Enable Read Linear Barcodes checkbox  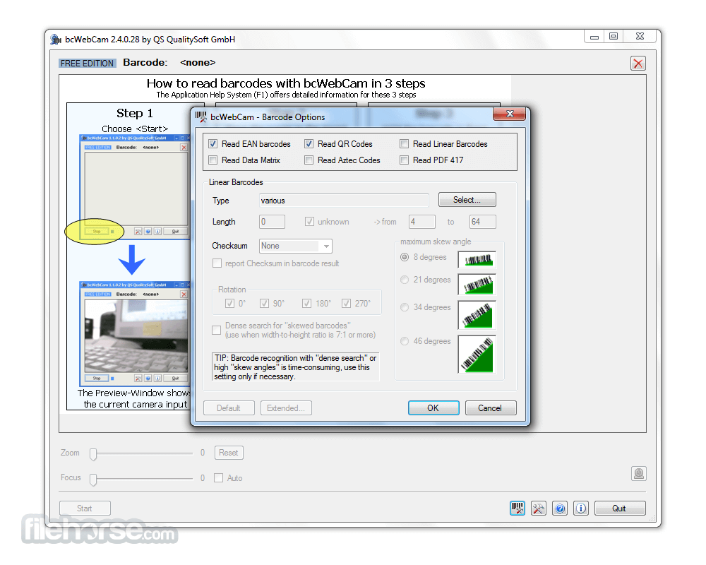[x=405, y=144]
